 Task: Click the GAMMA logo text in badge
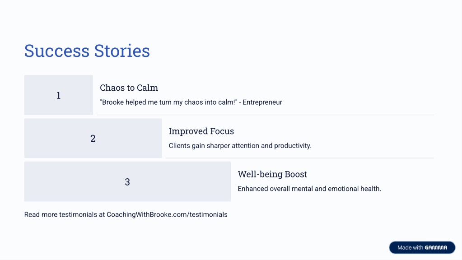click(436, 248)
